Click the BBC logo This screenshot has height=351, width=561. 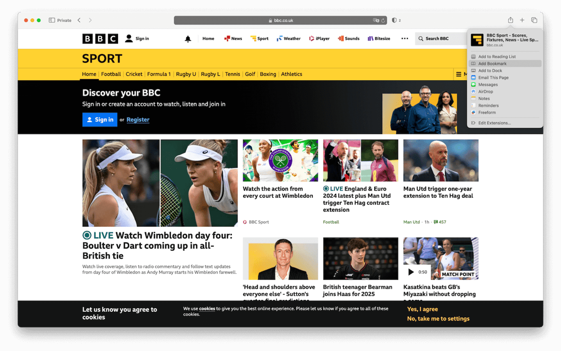pyautogui.click(x=100, y=39)
